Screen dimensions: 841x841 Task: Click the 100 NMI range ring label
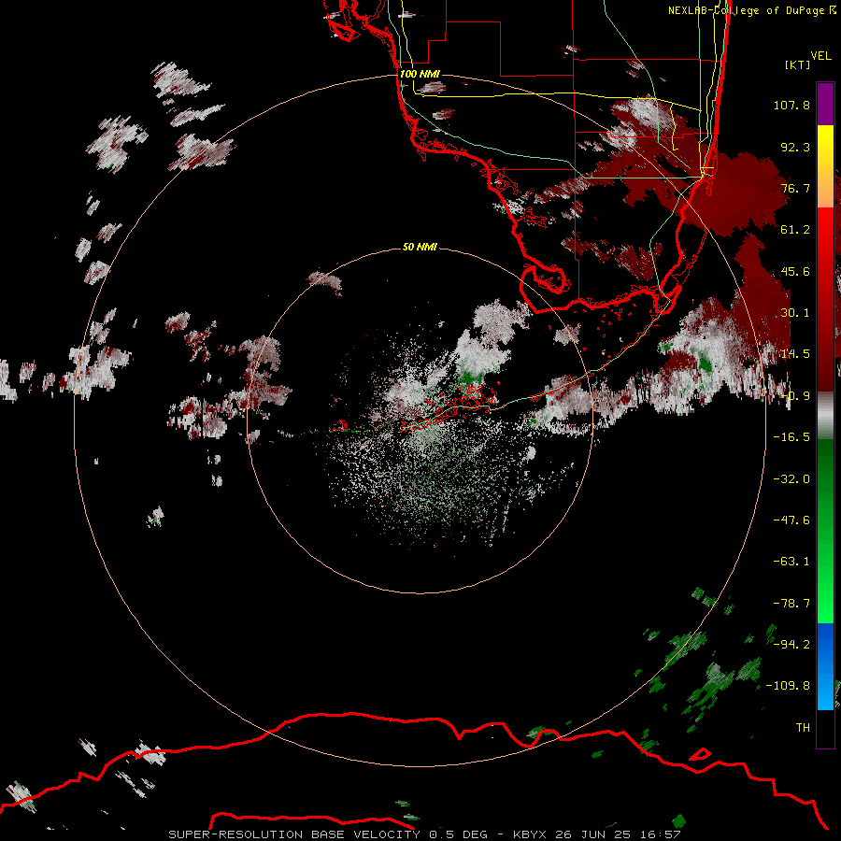pyautogui.click(x=420, y=74)
